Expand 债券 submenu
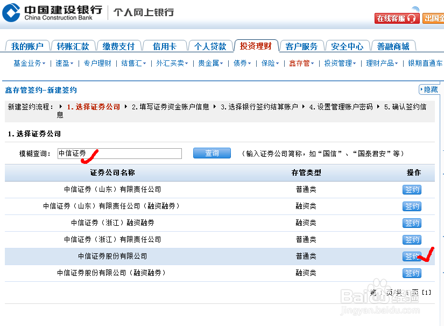Image resolution: width=444 pixels, height=326 pixels. point(242,63)
